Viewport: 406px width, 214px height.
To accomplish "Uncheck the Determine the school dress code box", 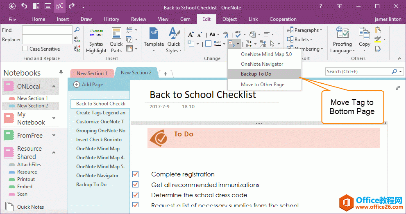I will 136,195.
